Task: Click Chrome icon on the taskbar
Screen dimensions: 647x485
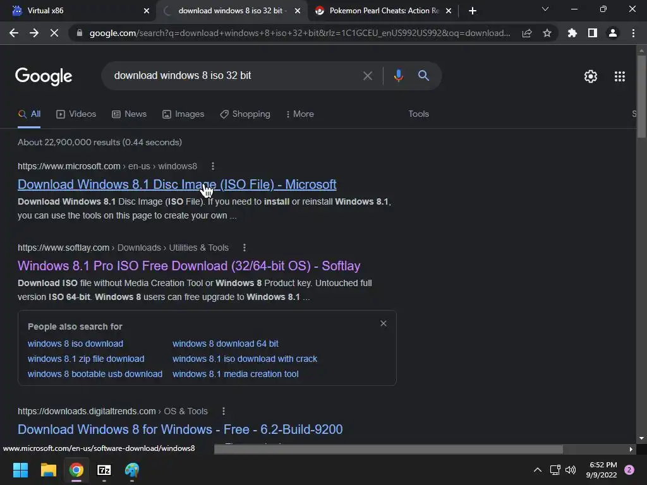Action: (76, 470)
